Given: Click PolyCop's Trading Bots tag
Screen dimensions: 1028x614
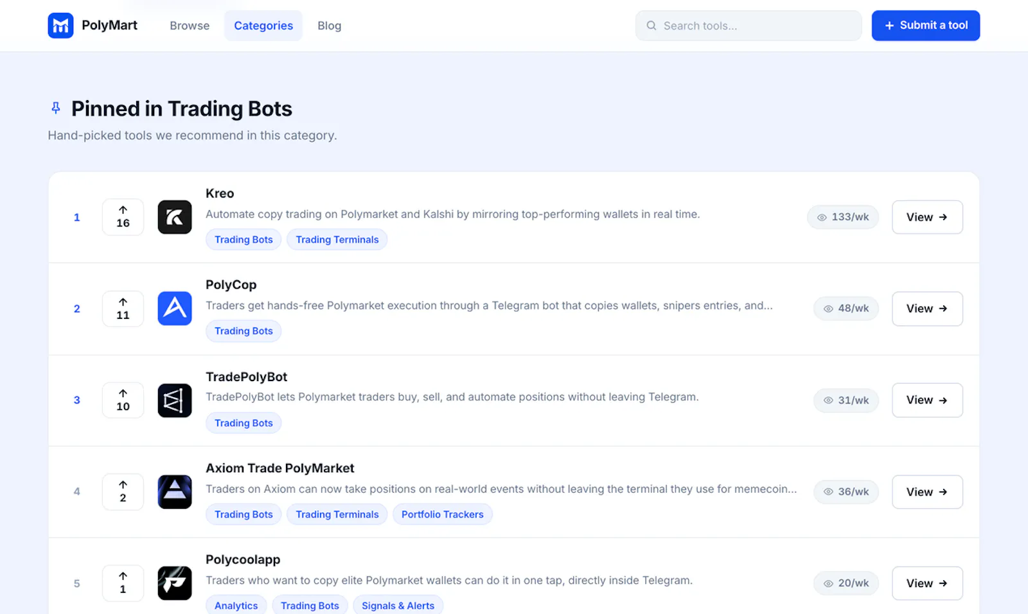Looking at the screenshot, I should 244,331.
